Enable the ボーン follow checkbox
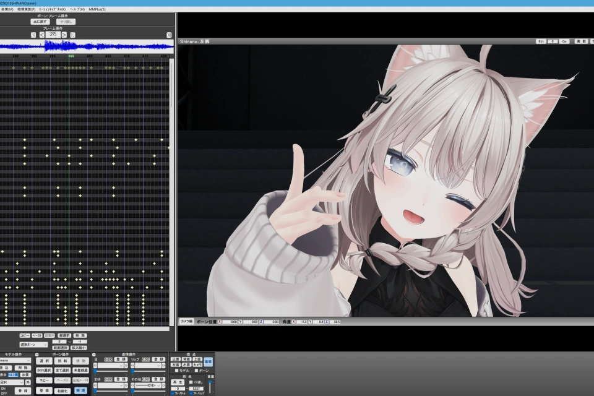Viewport: 594px width, 396px height. (196, 371)
